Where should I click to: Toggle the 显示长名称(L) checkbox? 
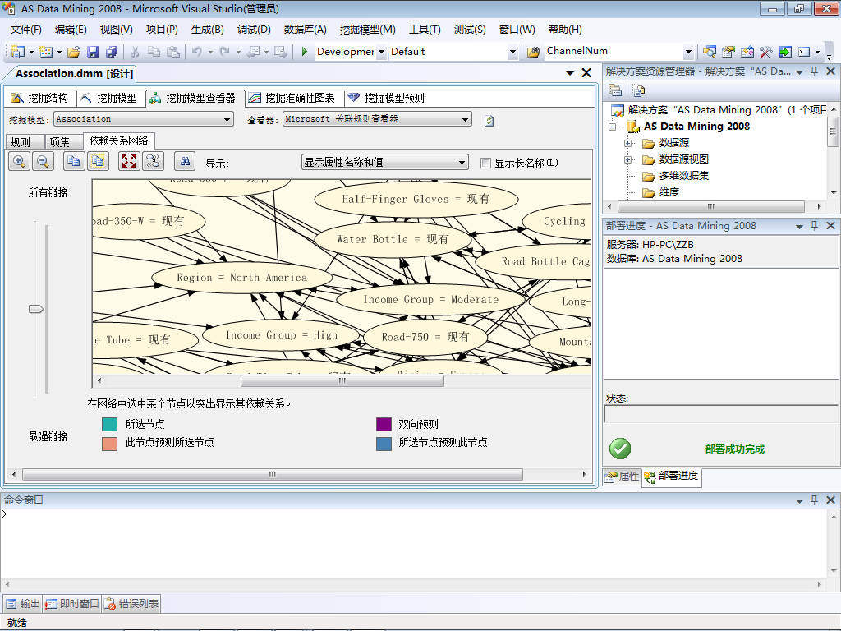485,164
